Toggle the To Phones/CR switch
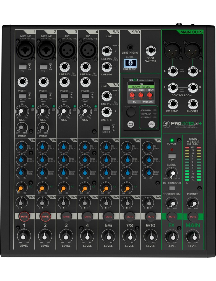Viewport: 216px width, 281px height. tap(172, 188)
